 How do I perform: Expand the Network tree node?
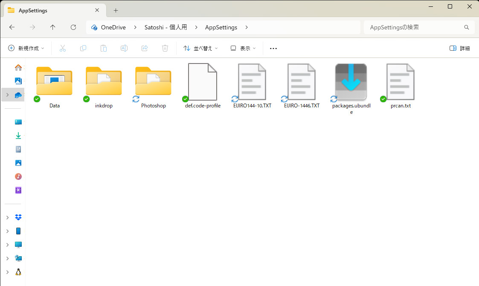click(x=8, y=258)
